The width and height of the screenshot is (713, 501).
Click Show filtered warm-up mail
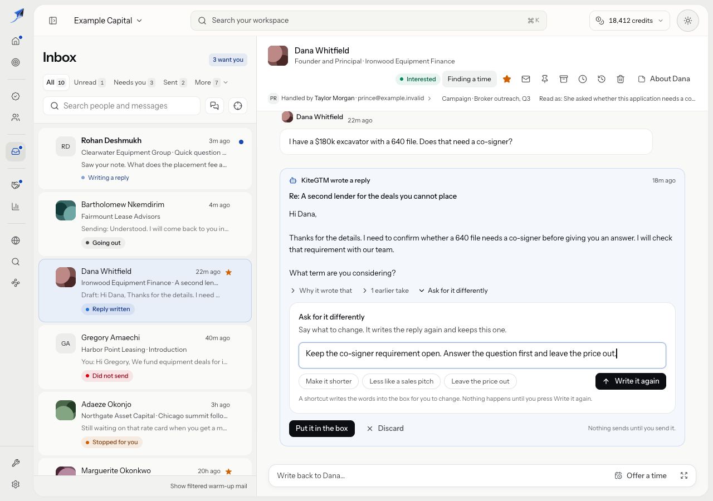pyautogui.click(x=208, y=486)
